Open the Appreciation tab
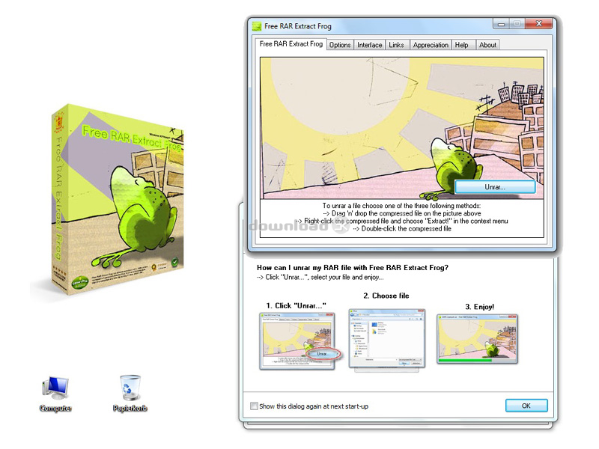Viewport: 599px width, 449px height. (431, 45)
